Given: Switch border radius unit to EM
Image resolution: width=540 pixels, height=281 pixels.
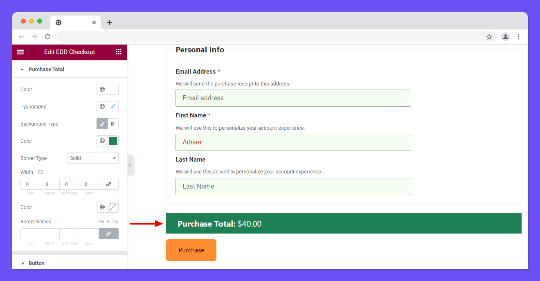Looking at the screenshot, I should coord(115,222).
